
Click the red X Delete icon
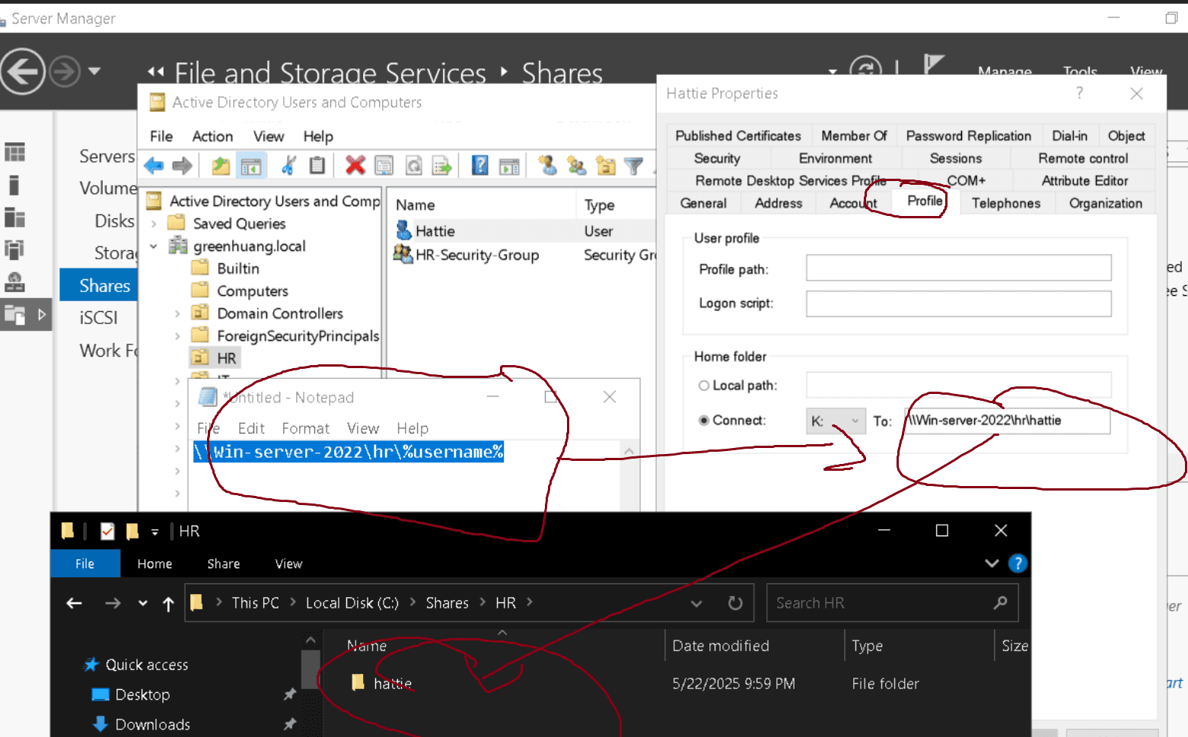click(355, 165)
